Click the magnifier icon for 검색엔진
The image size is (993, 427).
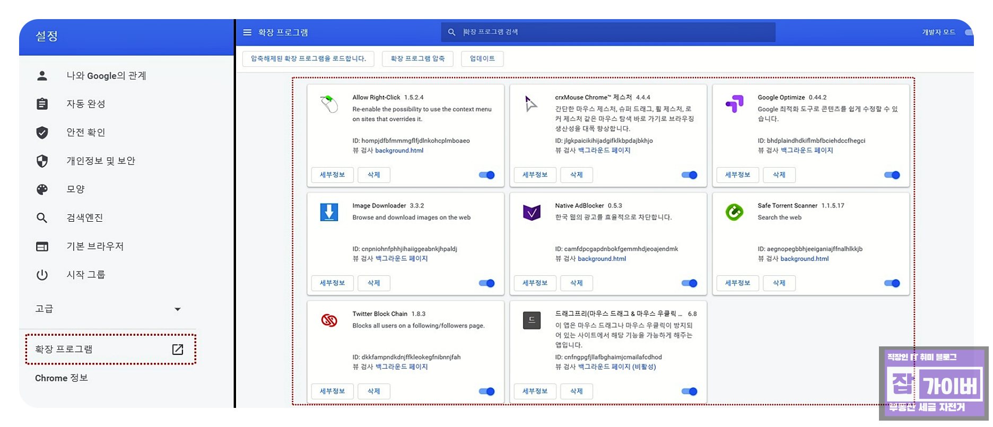pos(42,217)
